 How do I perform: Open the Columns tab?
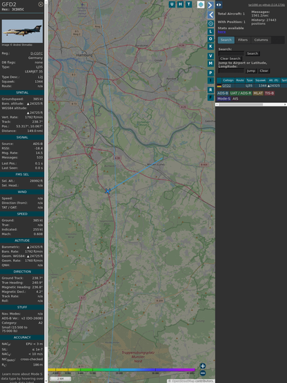coord(261,40)
